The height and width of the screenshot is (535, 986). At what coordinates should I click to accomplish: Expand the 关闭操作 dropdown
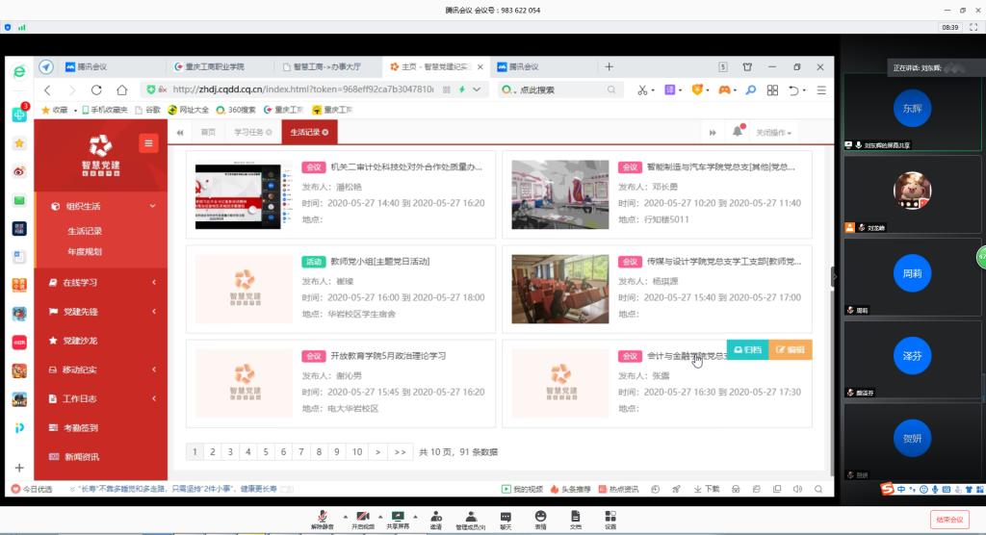pyautogui.click(x=775, y=132)
